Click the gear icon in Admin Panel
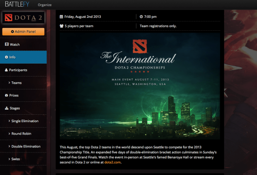 tap(12, 32)
